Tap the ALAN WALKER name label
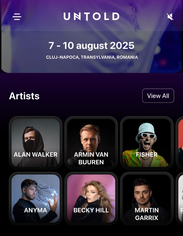Viewport: 183px width, 236px height. [36, 154]
